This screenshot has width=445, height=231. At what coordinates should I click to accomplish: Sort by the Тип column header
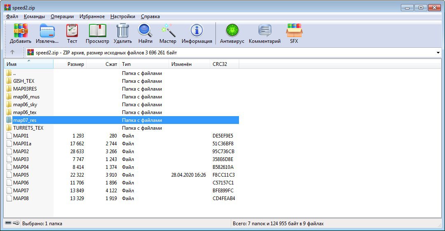click(144, 64)
